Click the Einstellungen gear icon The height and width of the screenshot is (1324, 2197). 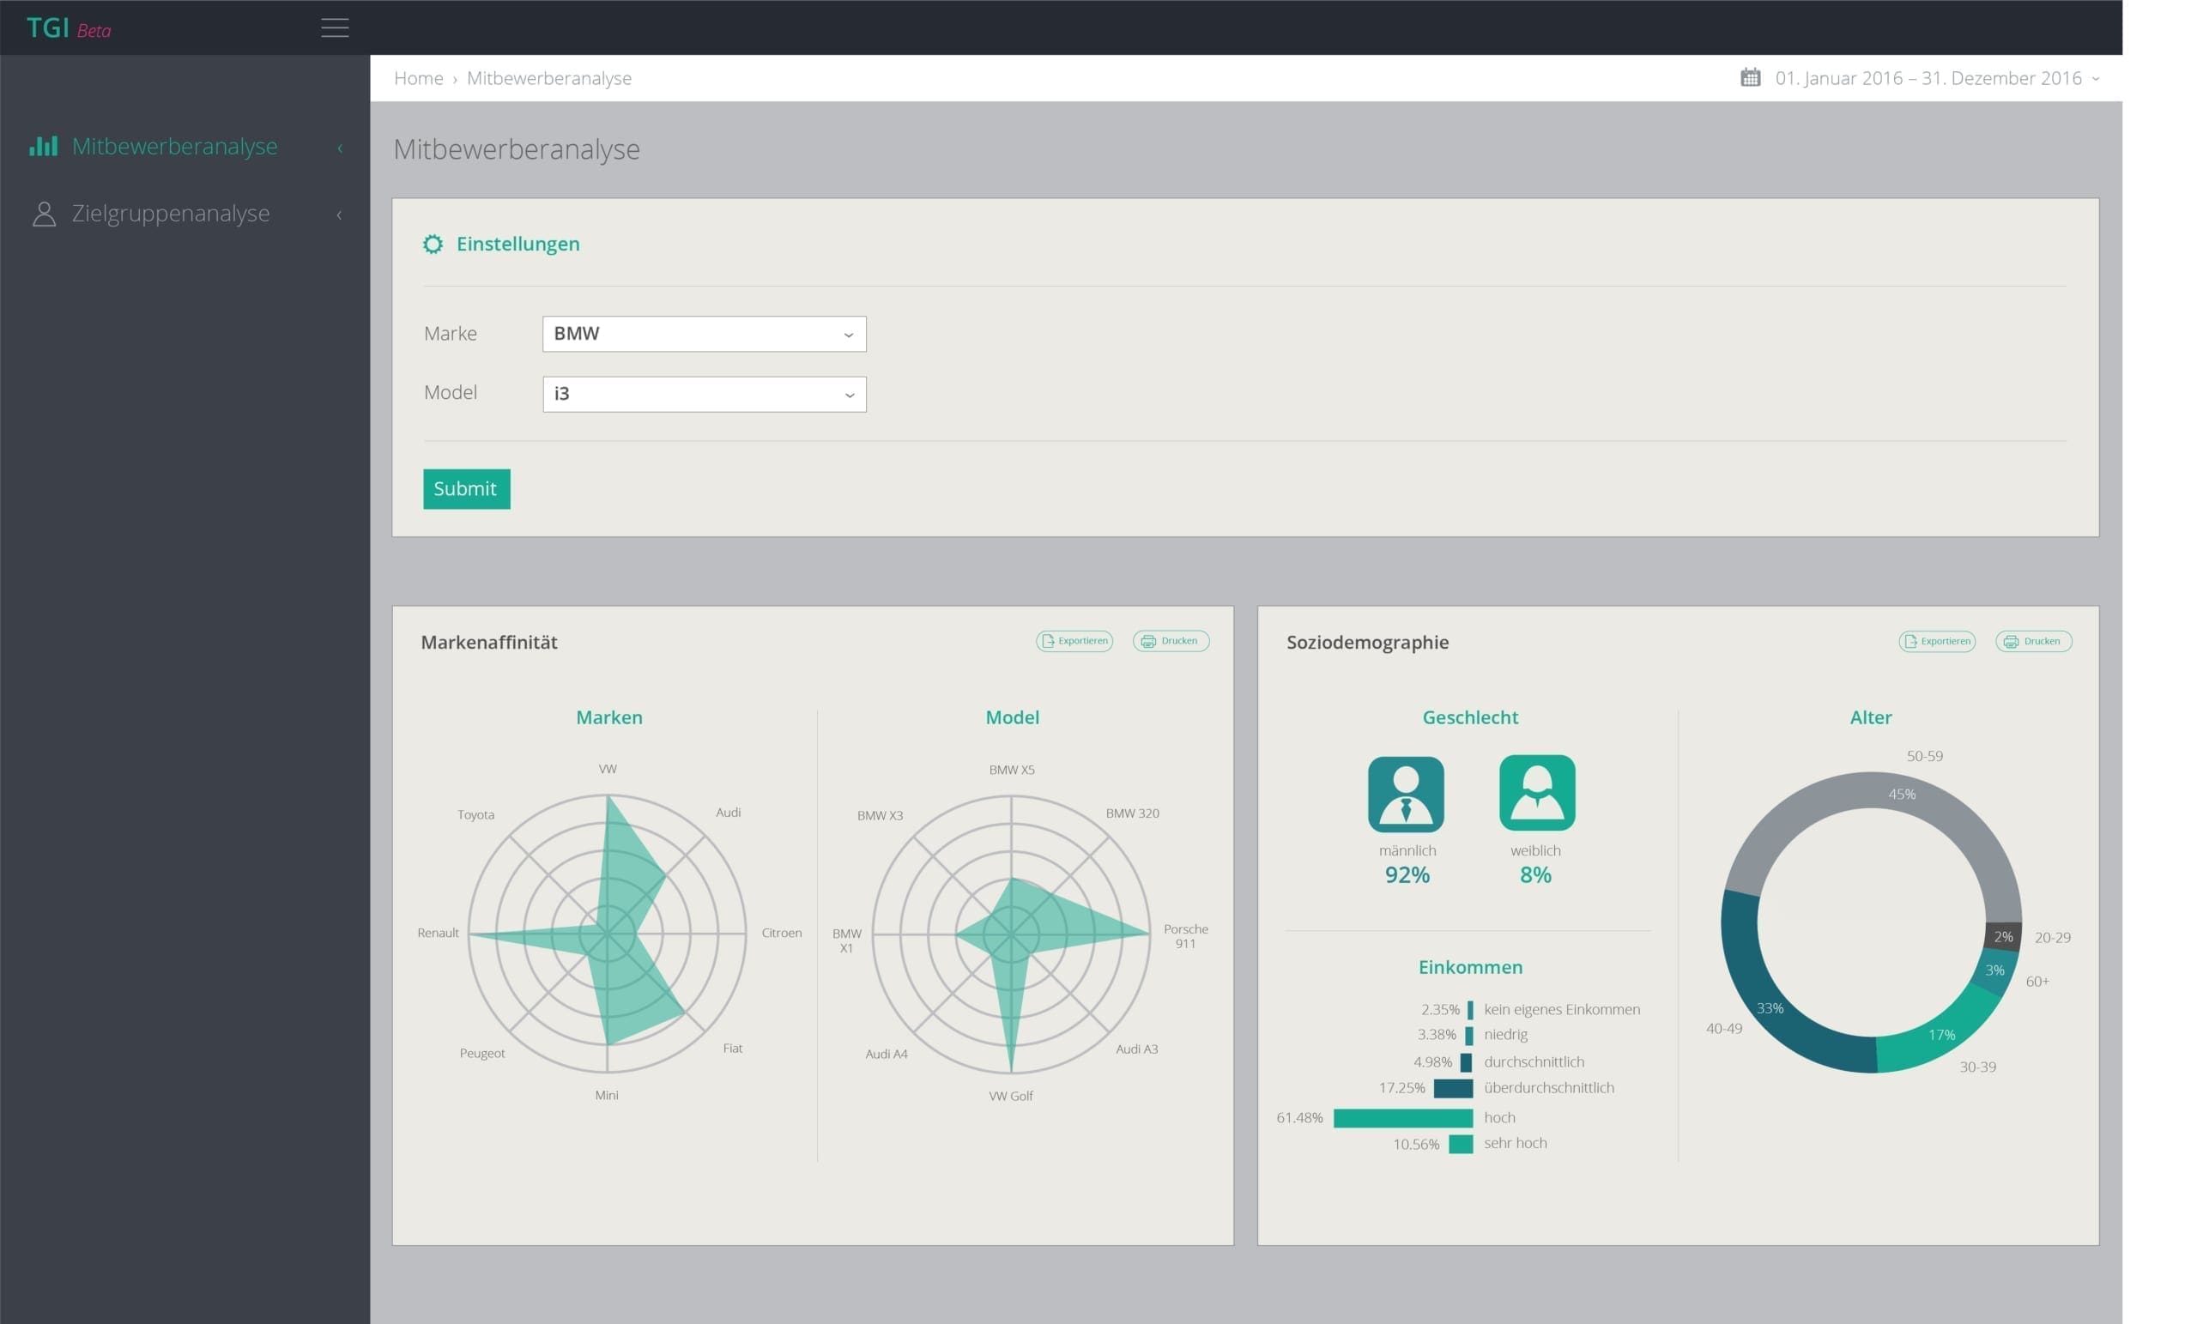point(433,244)
